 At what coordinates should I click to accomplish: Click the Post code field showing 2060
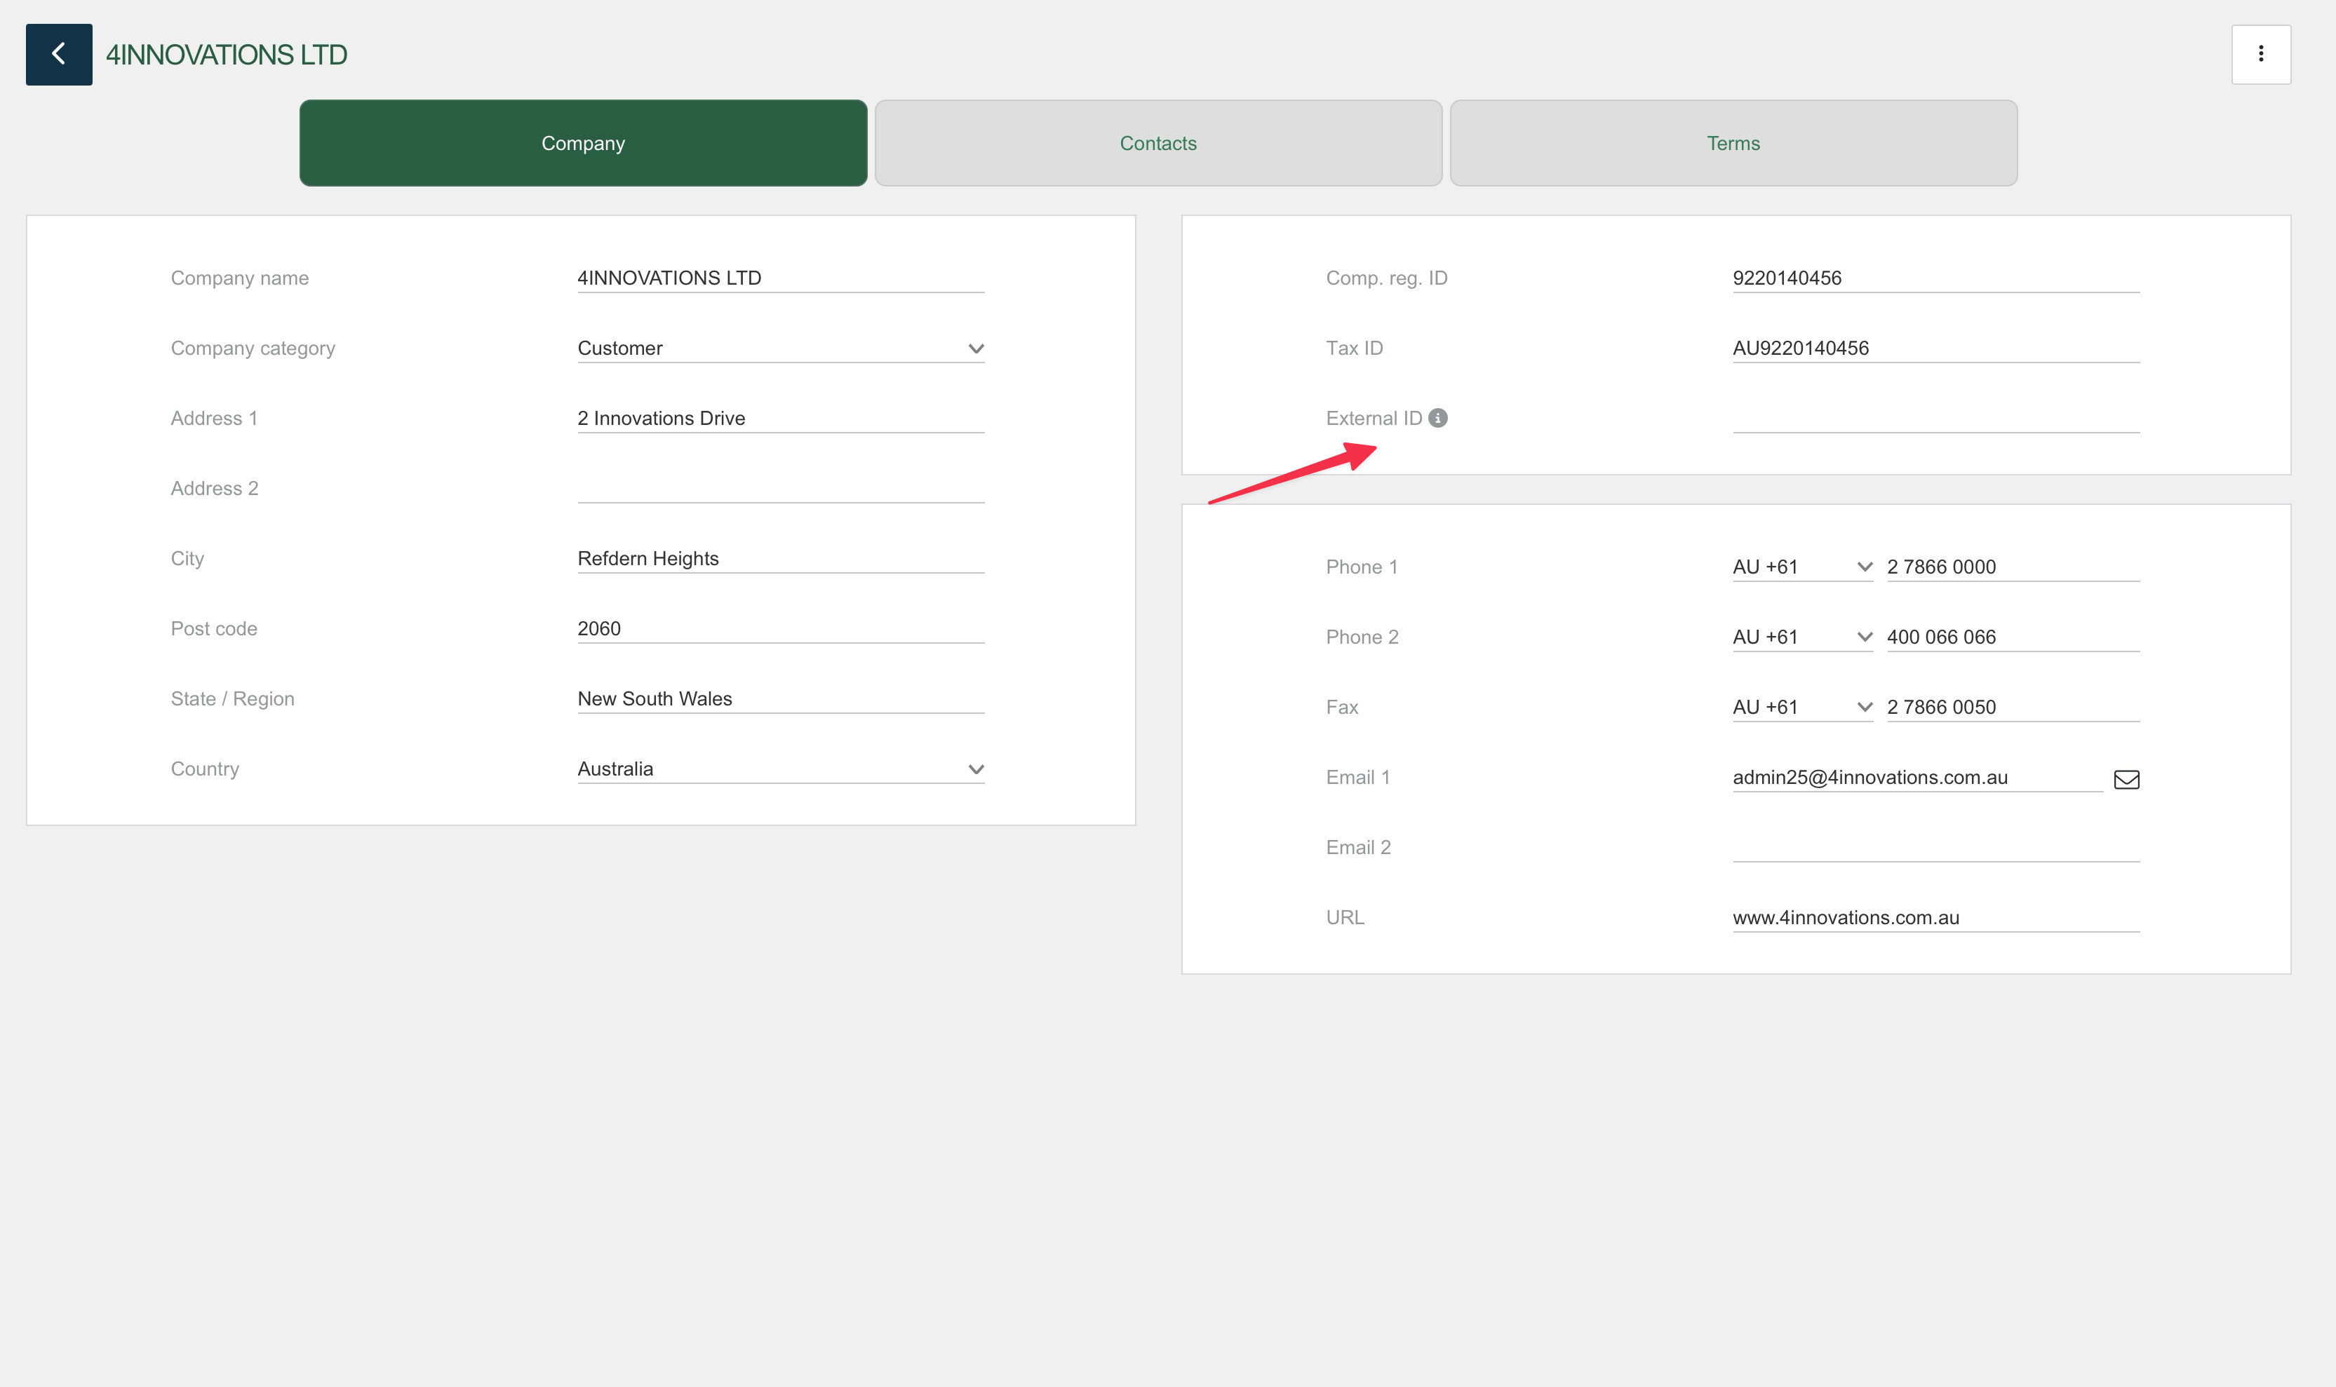pos(781,628)
